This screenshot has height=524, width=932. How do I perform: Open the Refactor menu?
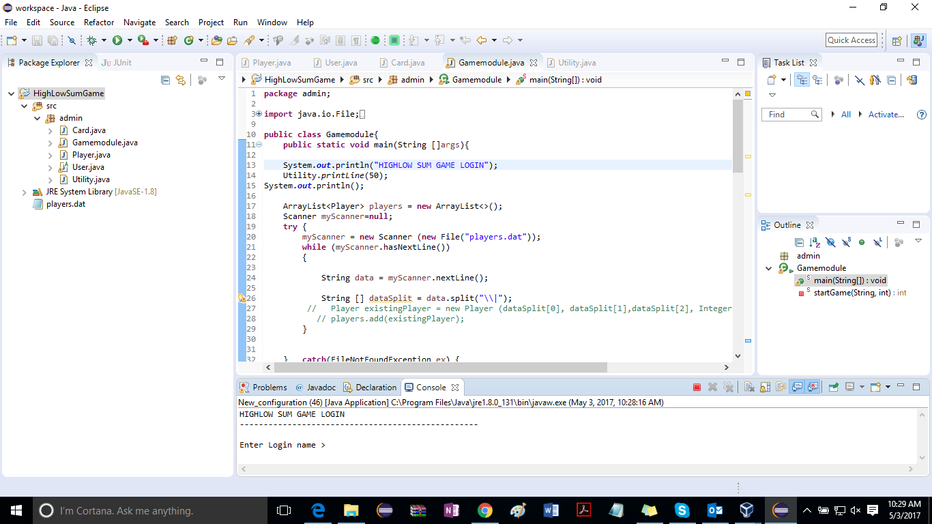98,22
